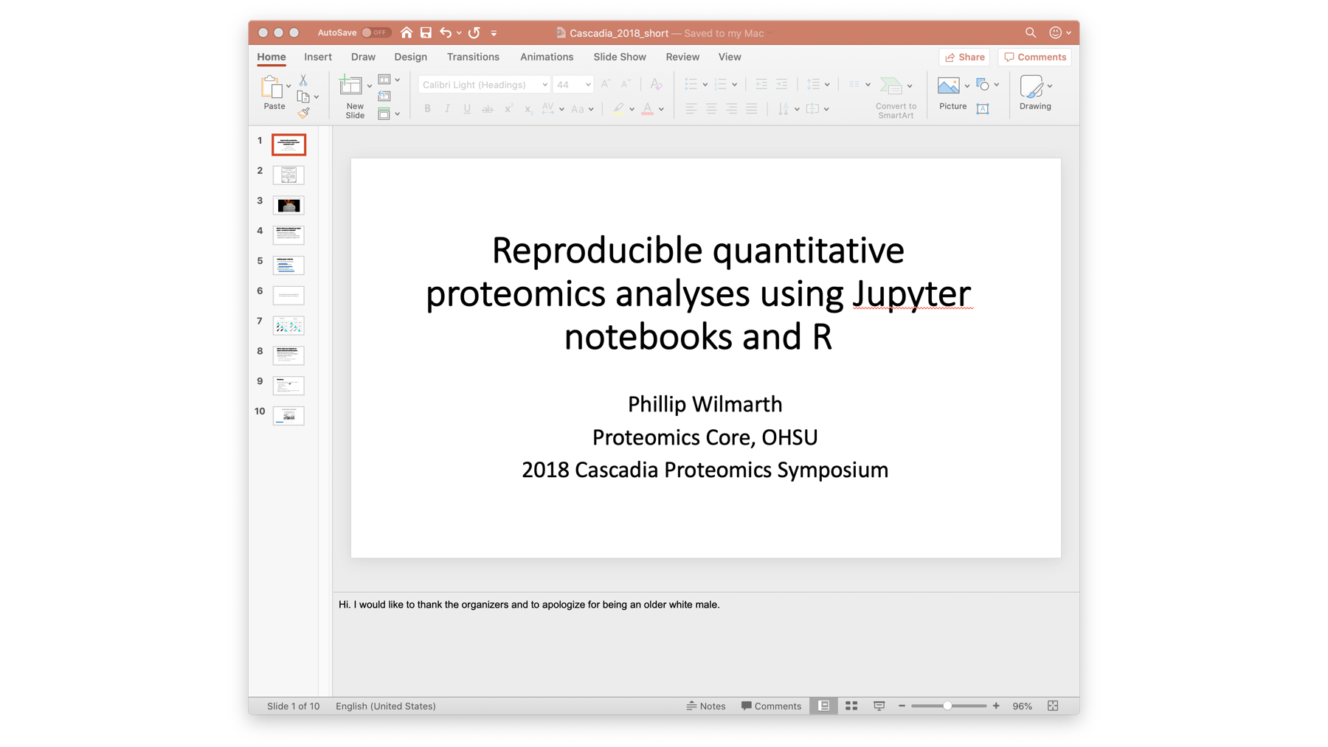The image size is (1328, 747).
Task: Click the slide Layout icon
Action: 384,80
